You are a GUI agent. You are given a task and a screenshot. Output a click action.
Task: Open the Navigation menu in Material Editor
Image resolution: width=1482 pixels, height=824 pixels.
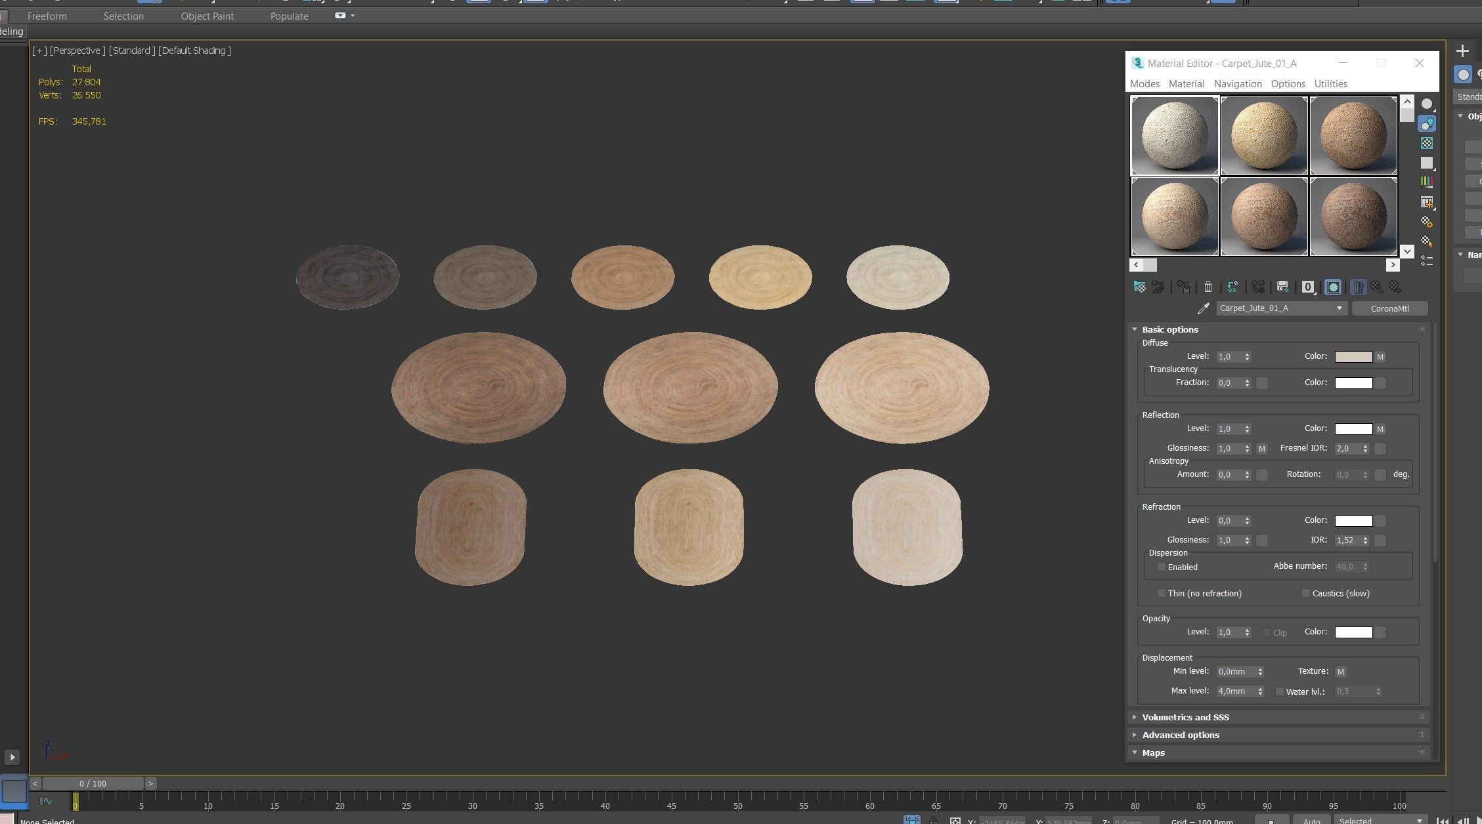coord(1237,84)
